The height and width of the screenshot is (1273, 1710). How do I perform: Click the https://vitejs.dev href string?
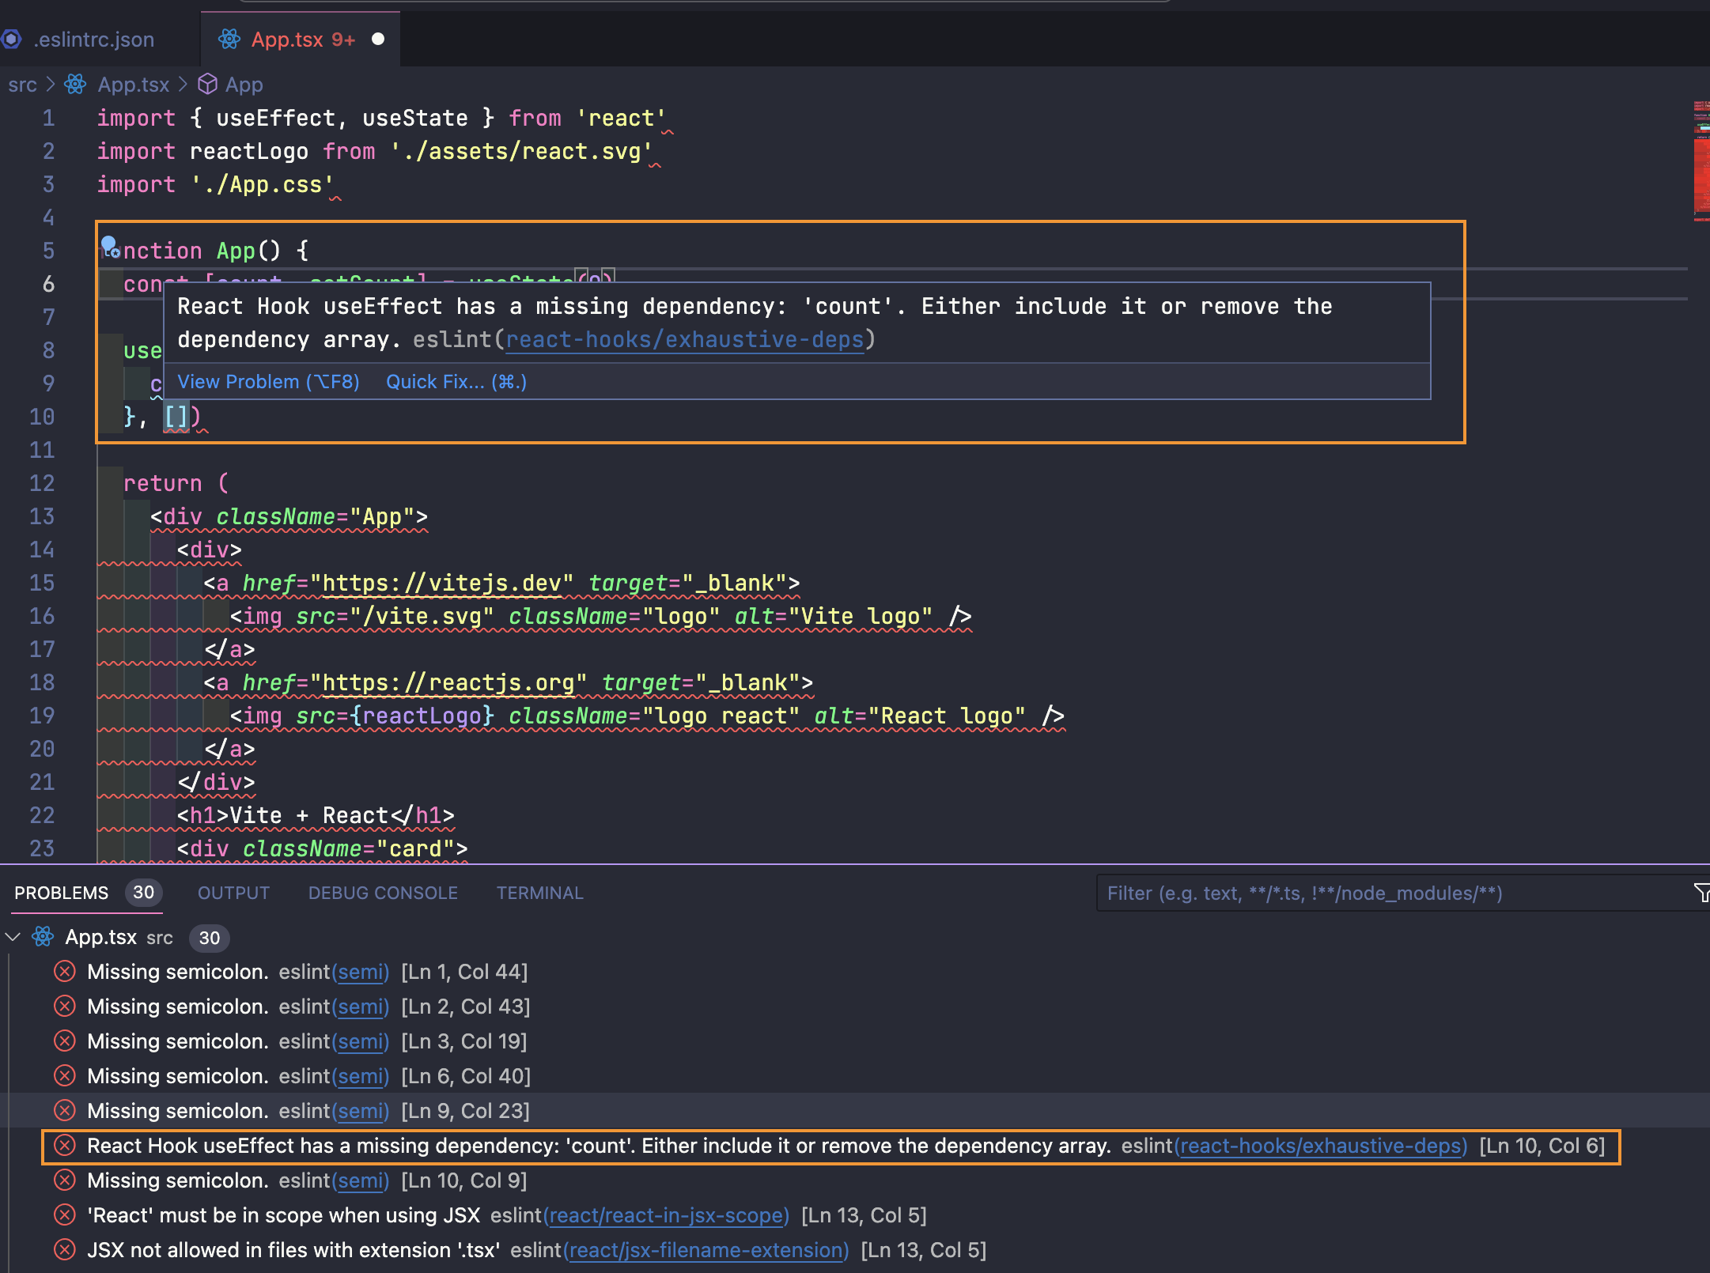click(x=442, y=584)
